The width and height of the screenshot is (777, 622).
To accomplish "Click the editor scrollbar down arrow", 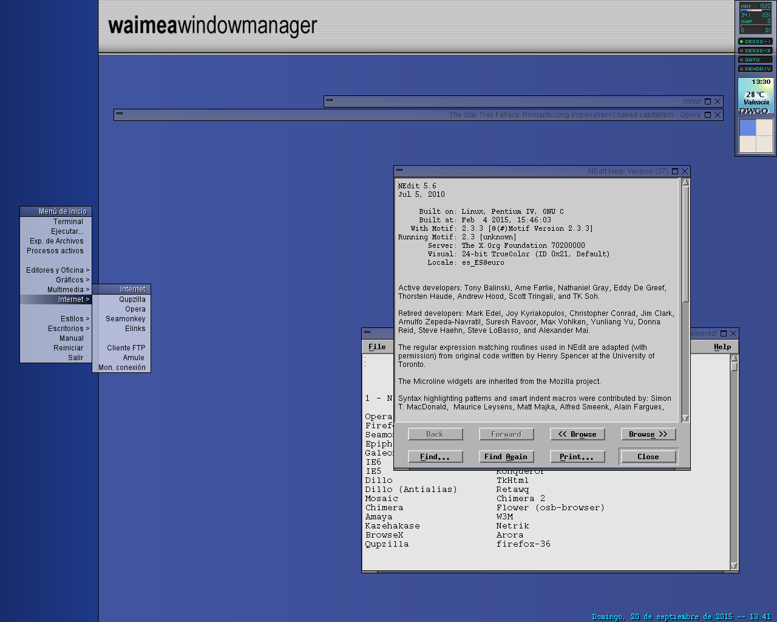I will [x=734, y=566].
